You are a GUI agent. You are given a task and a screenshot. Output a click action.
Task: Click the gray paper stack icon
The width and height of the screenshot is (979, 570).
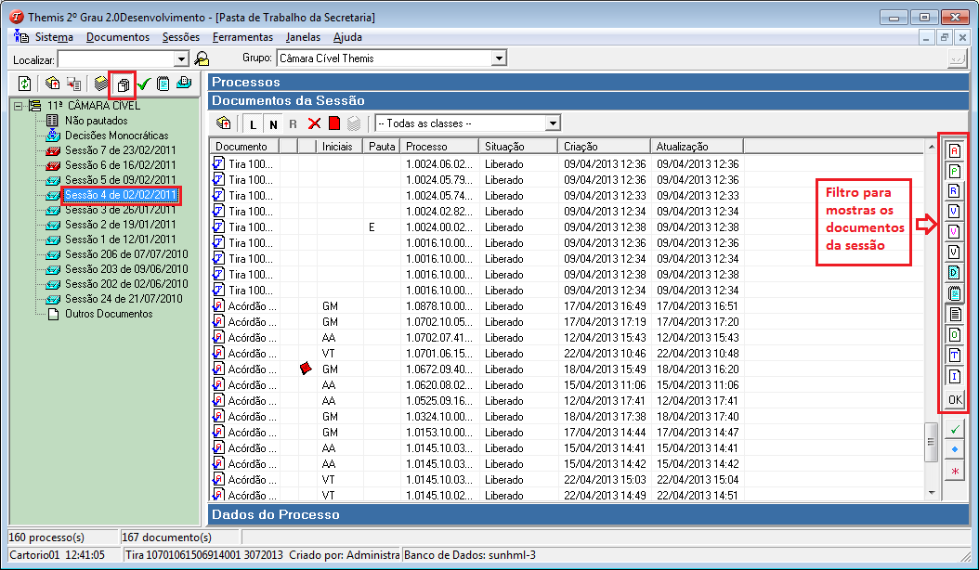(x=354, y=123)
